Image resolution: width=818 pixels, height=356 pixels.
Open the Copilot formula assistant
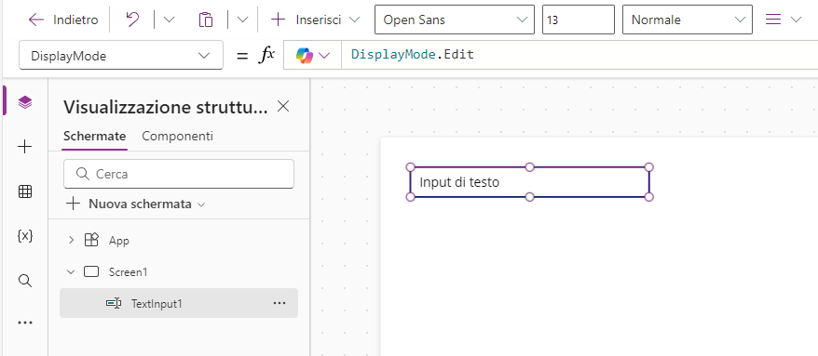tap(312, 55)
